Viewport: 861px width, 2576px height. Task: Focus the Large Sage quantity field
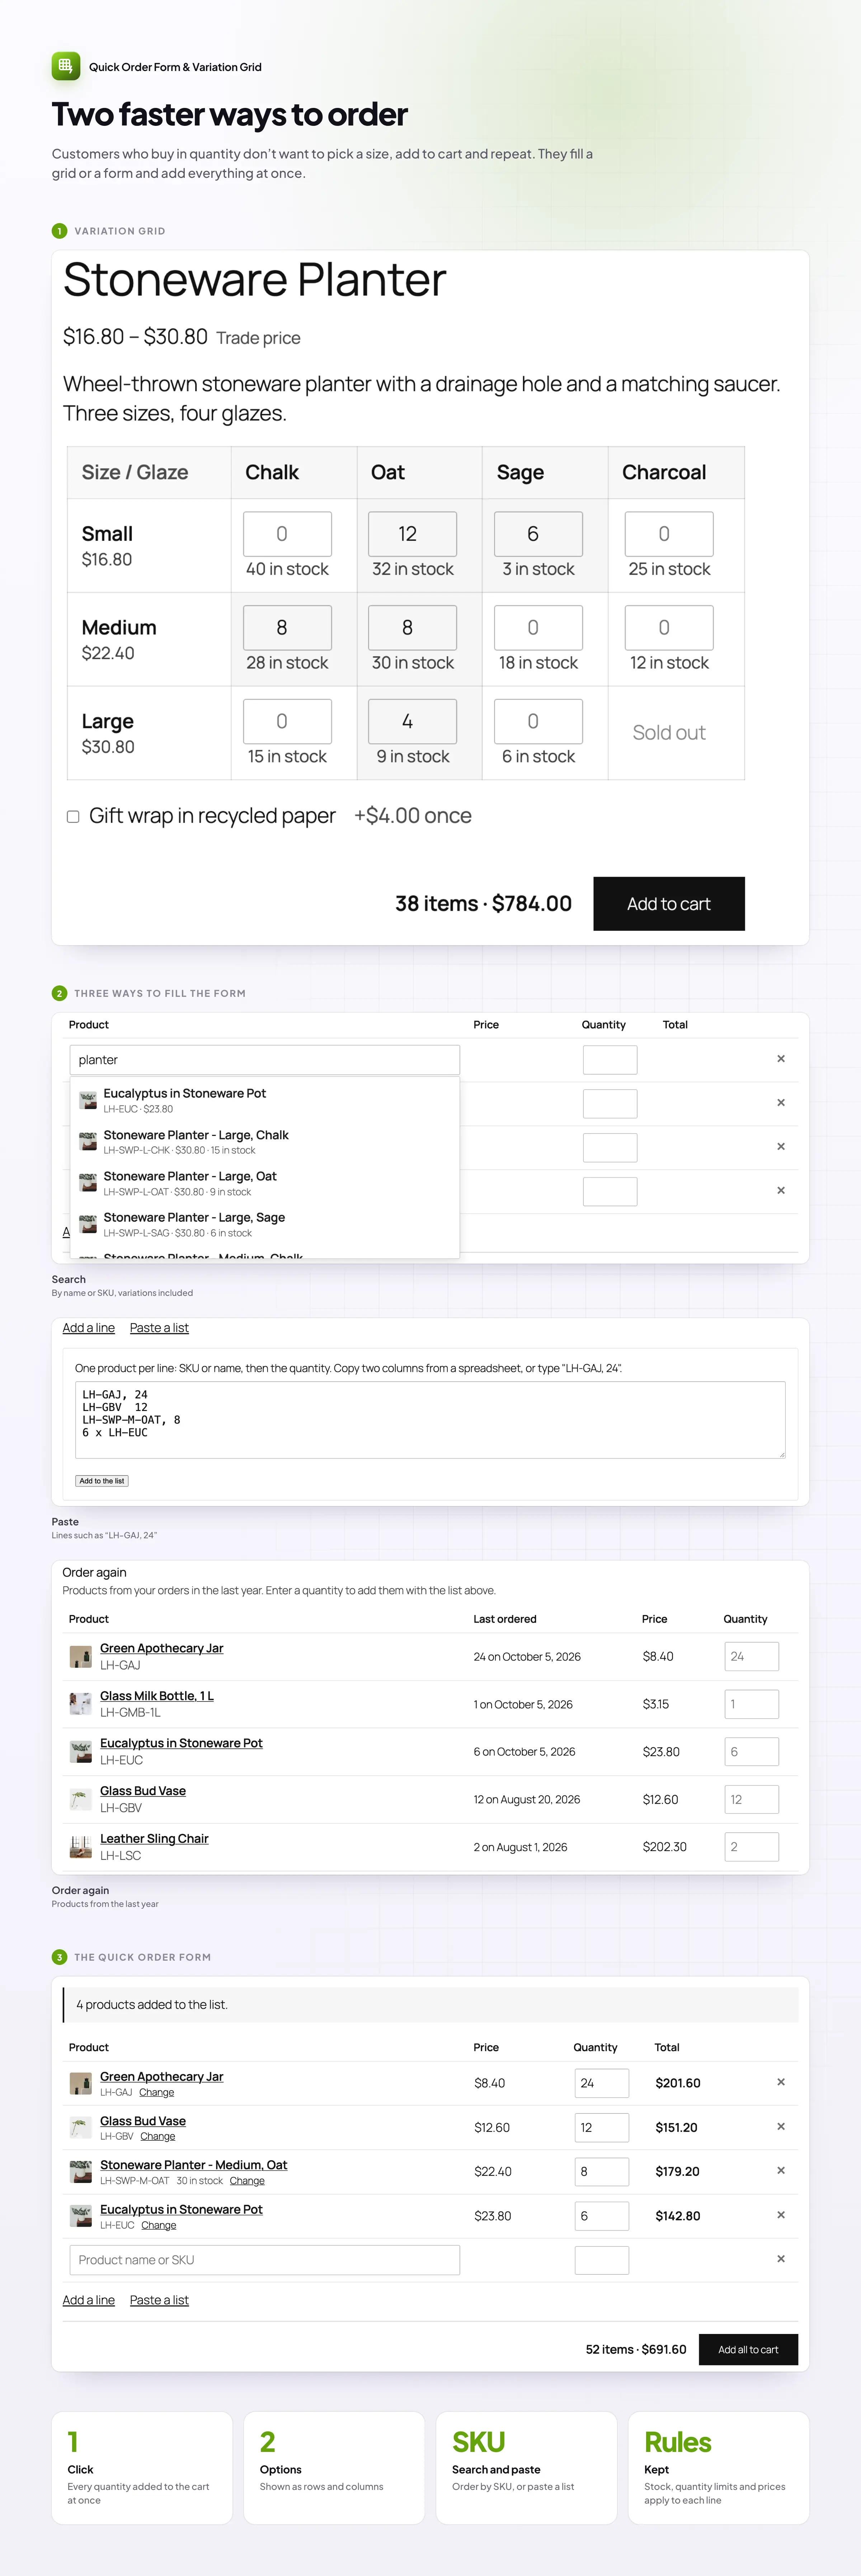pos(539,721)
